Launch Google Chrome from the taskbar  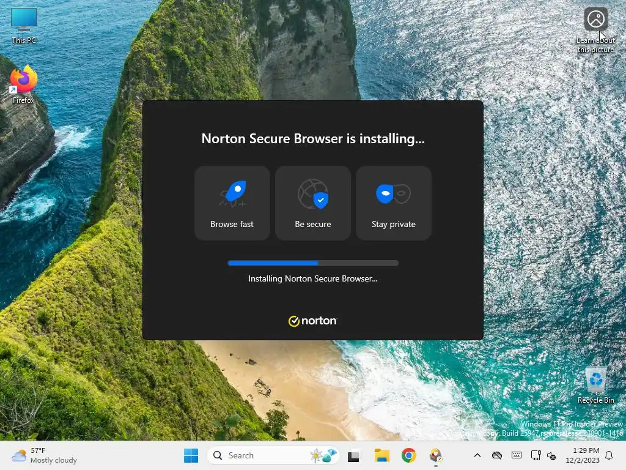pyautogui.click(x=409, y=455)
